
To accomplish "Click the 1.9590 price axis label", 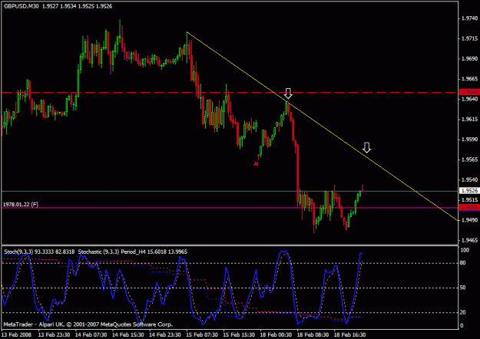I will 469,140.
